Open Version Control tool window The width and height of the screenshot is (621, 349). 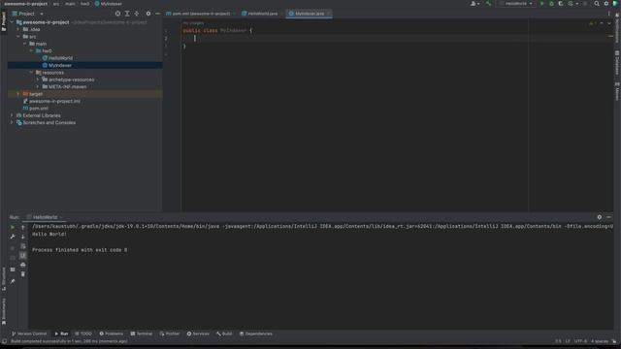point(29,333)
